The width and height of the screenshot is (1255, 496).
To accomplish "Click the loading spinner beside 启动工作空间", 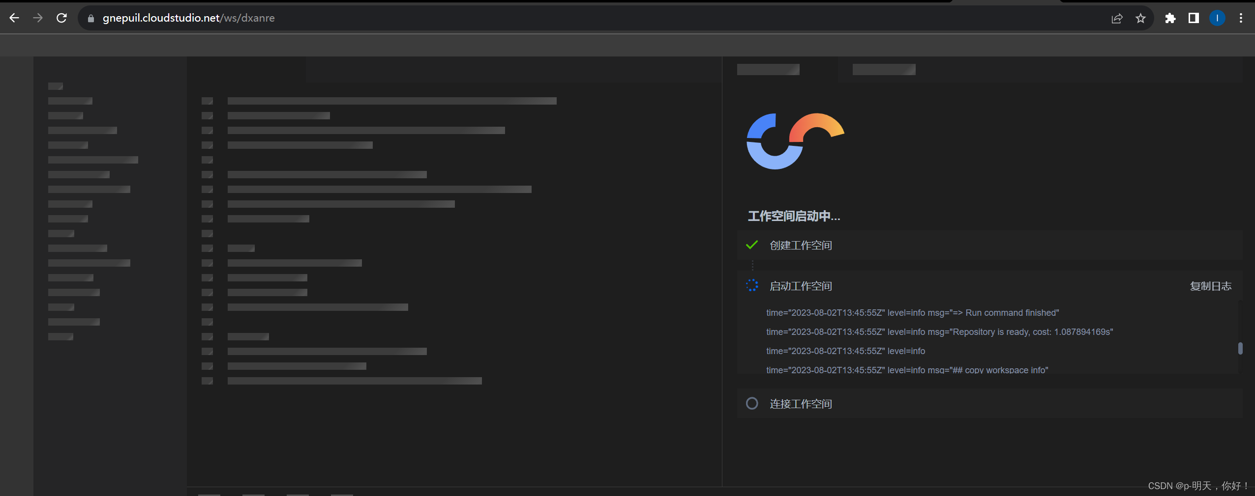I will (752, 285).
